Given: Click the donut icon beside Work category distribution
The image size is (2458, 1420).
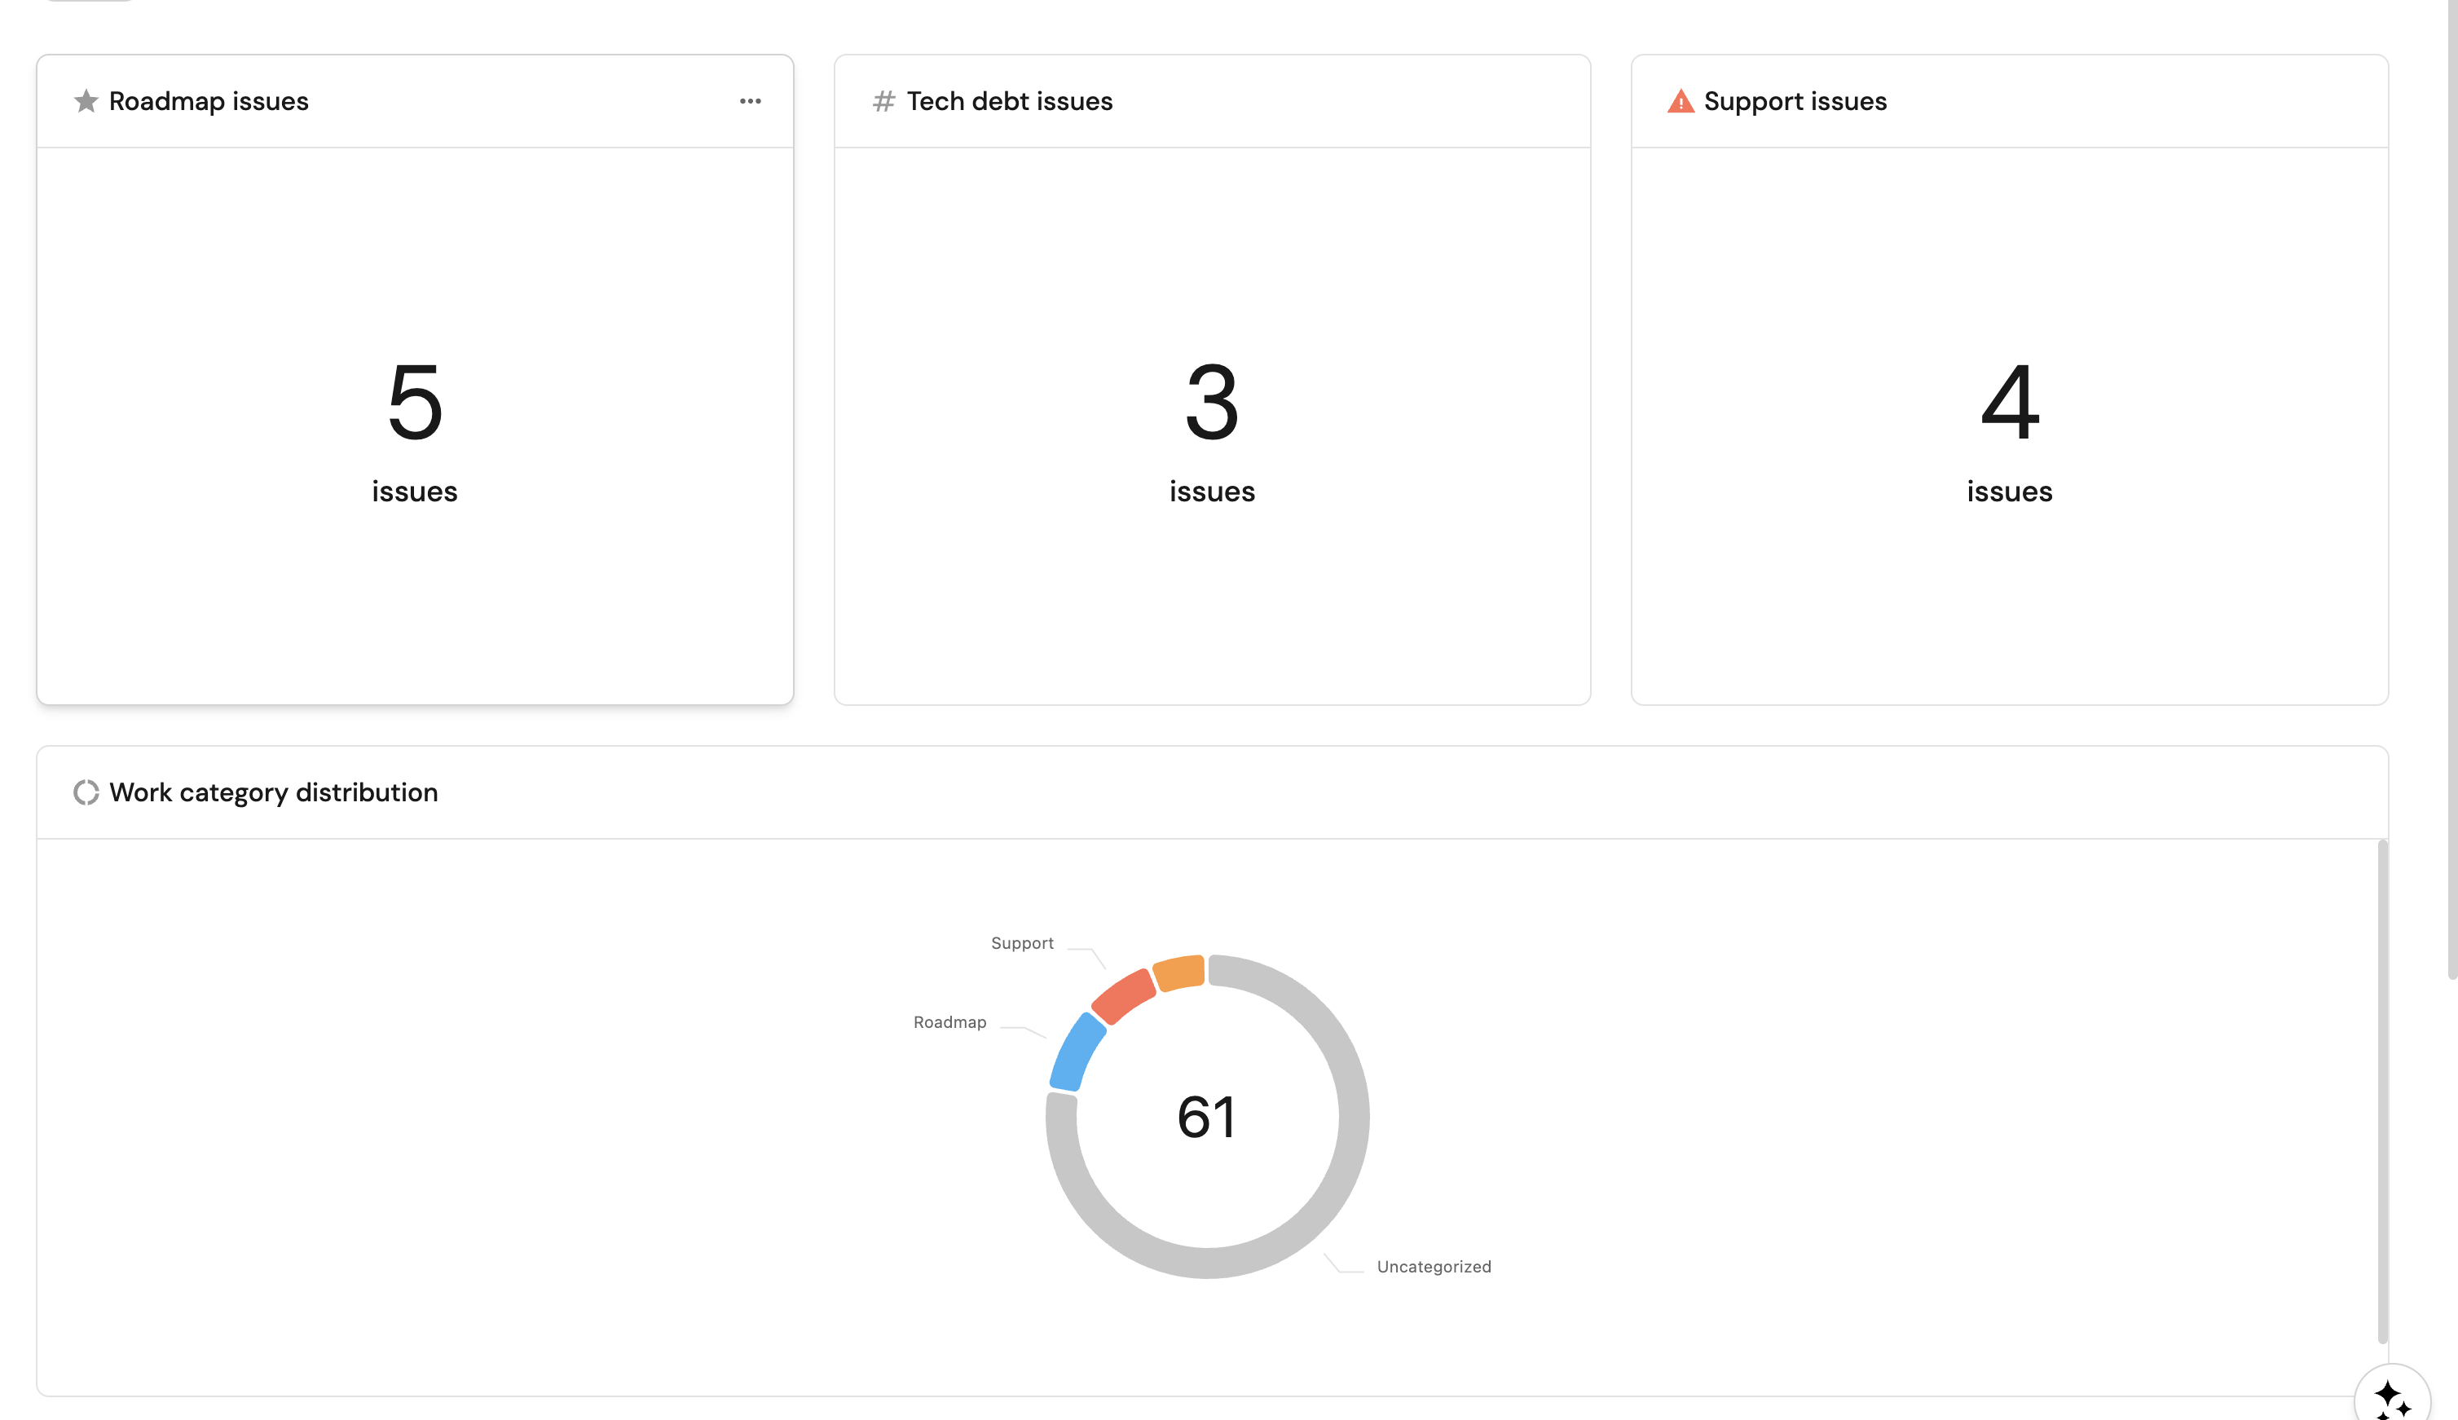Looking at the screenshot, I should coord(86,792).
